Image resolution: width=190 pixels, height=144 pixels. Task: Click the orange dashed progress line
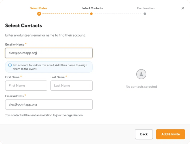point(66,14)
